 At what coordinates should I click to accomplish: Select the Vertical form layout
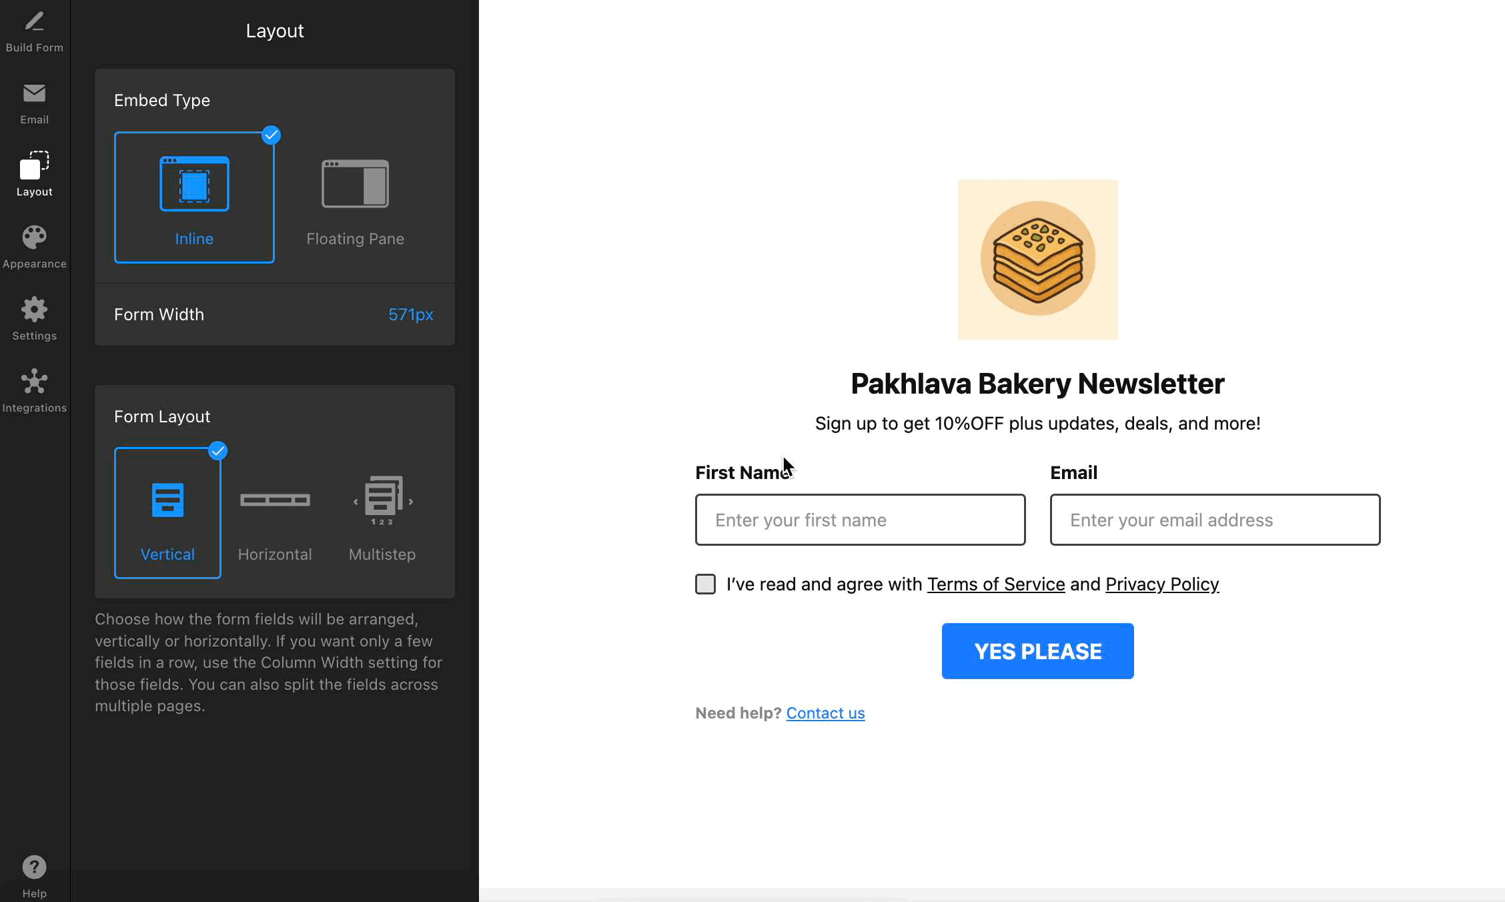click(x=167, y=513)
